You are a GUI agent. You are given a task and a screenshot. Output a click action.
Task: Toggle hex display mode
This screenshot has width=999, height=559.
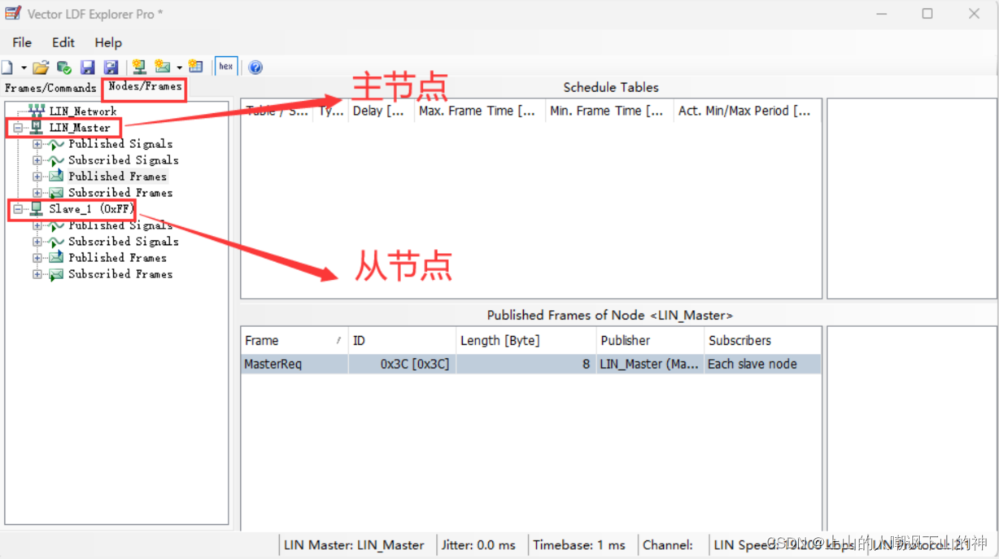(x=225, y=67)
